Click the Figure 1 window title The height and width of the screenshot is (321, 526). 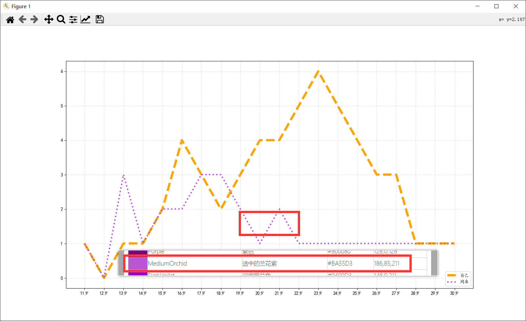[x=21, y=6]
